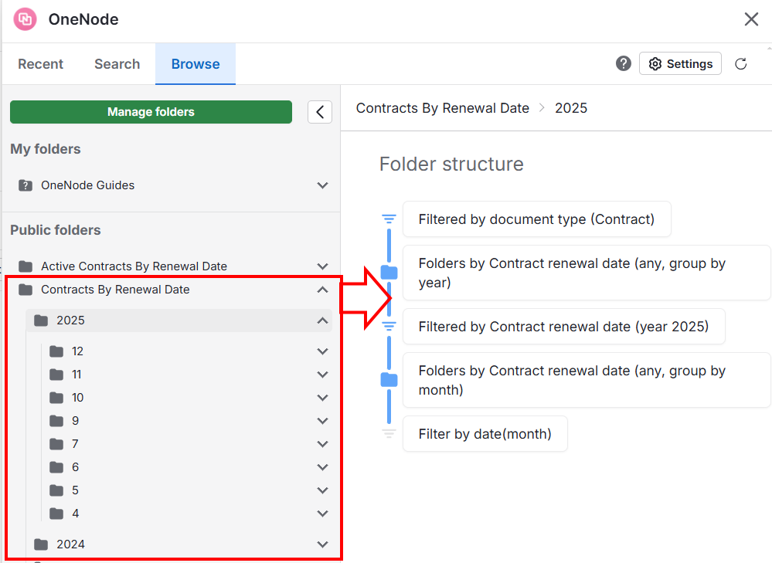The width and height of the screenshot is (772, 563).
Task: Open the help question mark icon
Action: point(624,63)
